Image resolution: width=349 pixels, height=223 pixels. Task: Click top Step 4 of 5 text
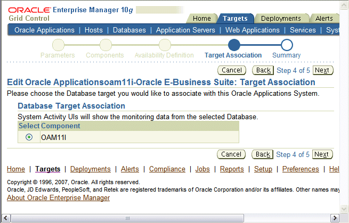coord(293,70)
